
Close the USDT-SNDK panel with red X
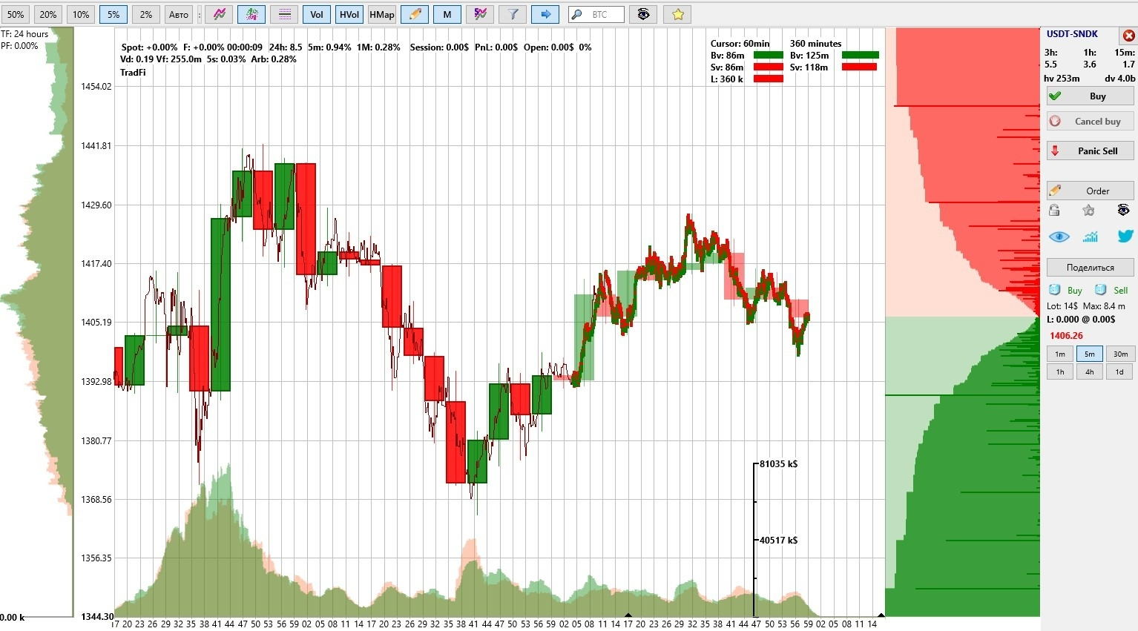[x=1128, y=35]
